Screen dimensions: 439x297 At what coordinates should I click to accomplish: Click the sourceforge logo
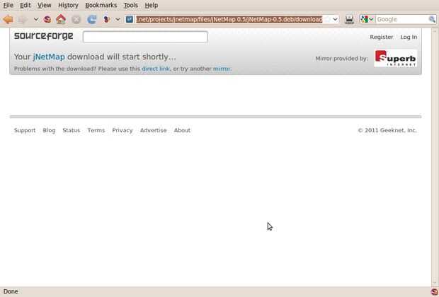[x=44, y=36]
